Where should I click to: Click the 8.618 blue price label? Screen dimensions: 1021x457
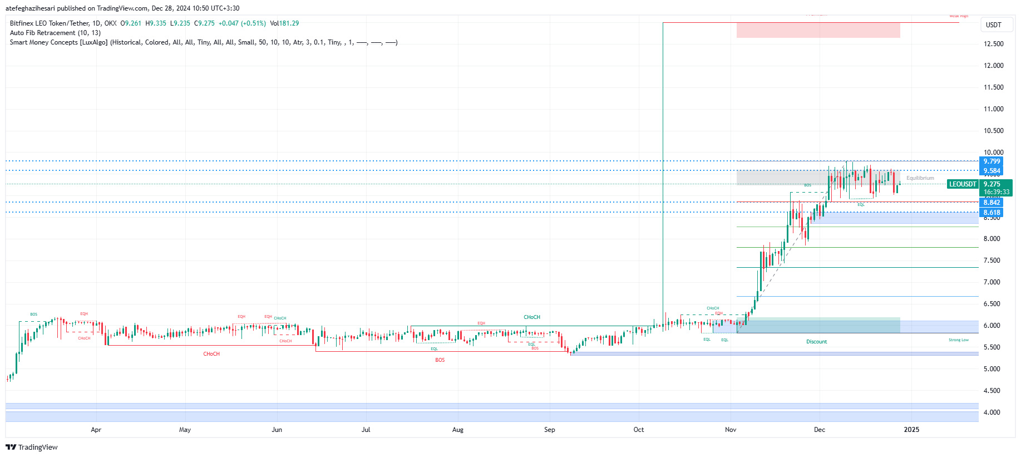pos(992,213)
